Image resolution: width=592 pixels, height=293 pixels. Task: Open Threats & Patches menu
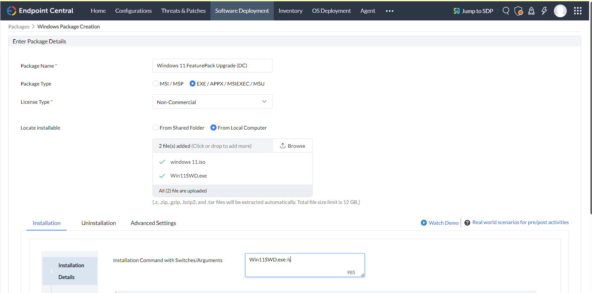click(183, 11)
